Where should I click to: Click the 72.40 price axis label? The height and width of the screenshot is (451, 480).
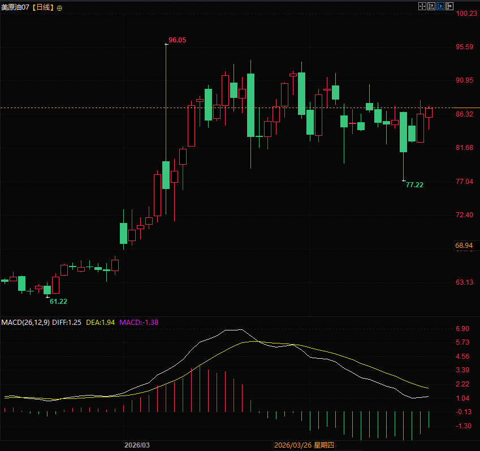[464, 215]
